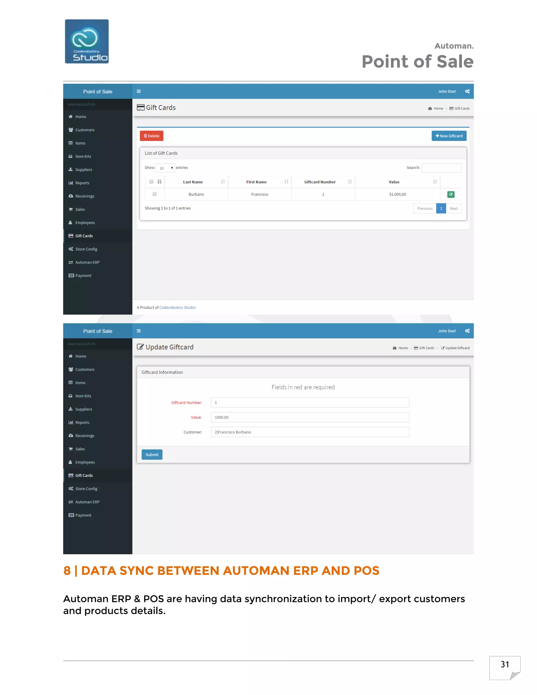Click Home breadcrumb on Update Giftcard page

tap(401, 348)
